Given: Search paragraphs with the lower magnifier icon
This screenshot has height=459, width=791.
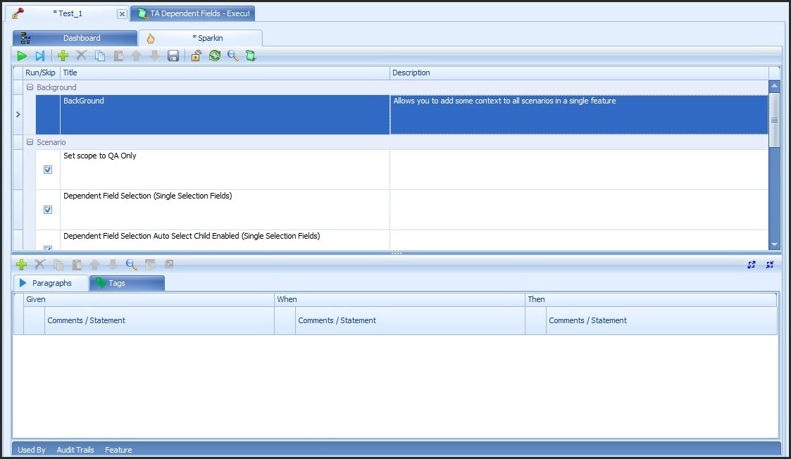Looking at the screenshot, I should click(x=131, y=264).
